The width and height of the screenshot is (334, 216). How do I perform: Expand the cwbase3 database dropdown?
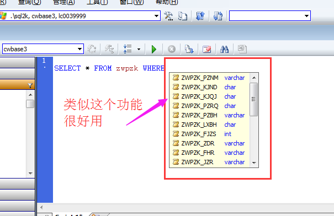tap(79, 49)
